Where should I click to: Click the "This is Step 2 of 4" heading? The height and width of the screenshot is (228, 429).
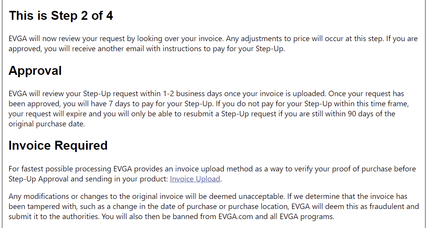tap(61, 16)
